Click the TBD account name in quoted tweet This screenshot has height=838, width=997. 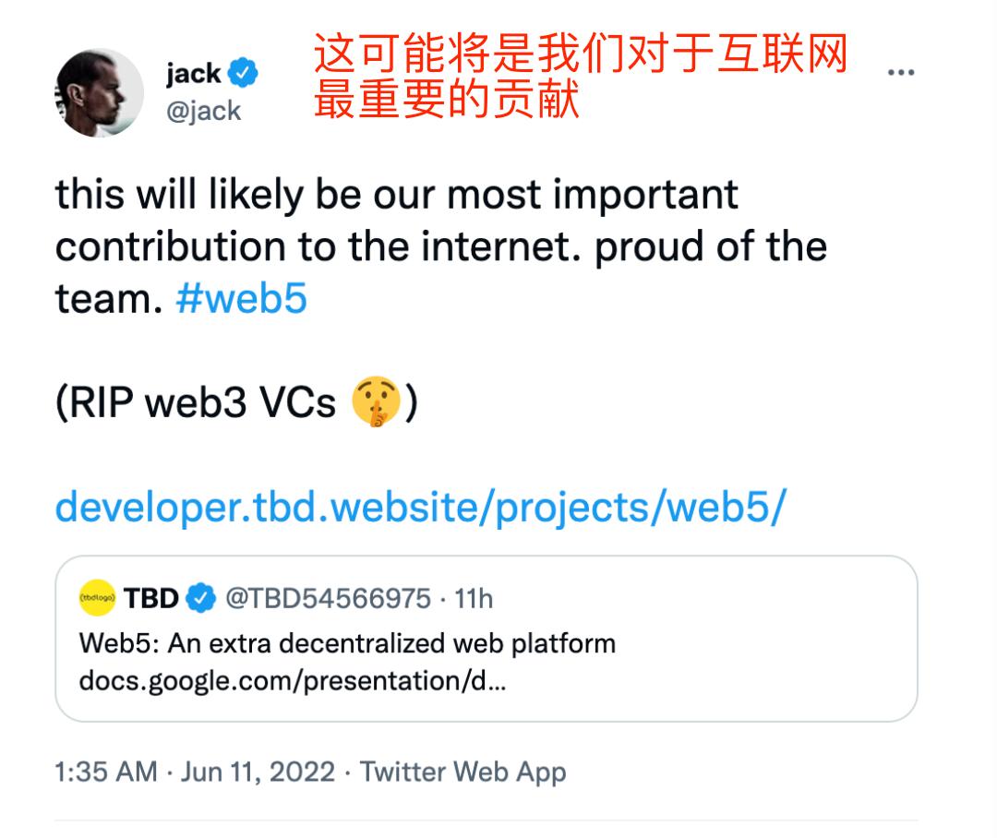tap(151, 599)
